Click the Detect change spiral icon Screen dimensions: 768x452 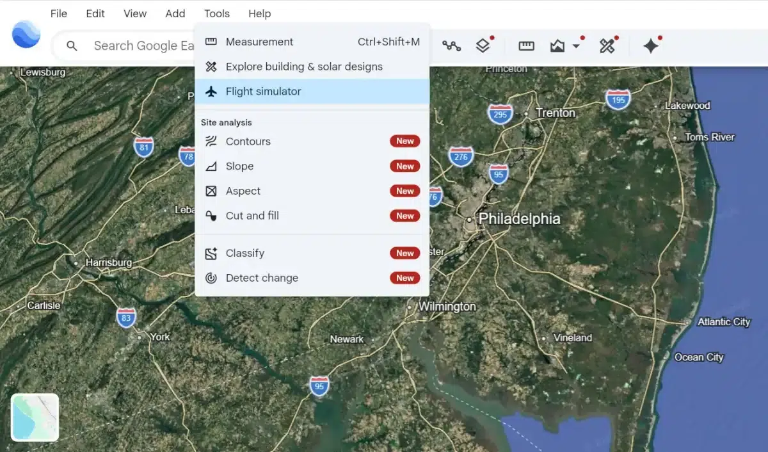tap(211, 278)
